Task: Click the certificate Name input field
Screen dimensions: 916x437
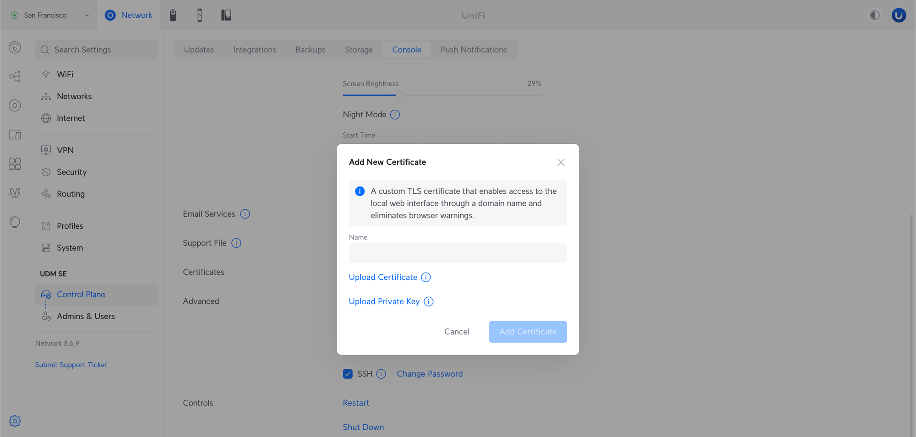Action: coord(458,253)
